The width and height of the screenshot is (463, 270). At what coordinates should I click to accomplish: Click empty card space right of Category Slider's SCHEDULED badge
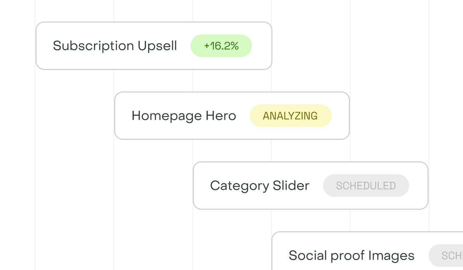click(x=418, y=186)
